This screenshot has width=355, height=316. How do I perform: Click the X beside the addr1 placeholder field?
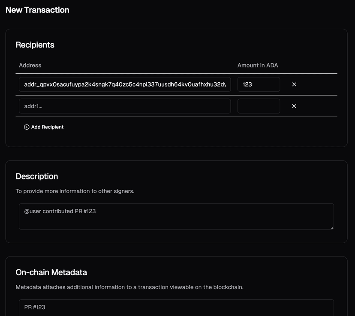tap(294, 106)
